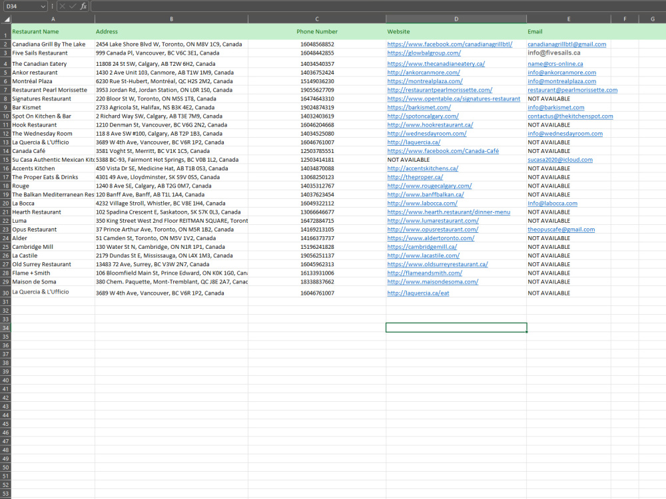
Task: Open the oldsurreyrestaurant.ca link
Action: pos(438,264)
